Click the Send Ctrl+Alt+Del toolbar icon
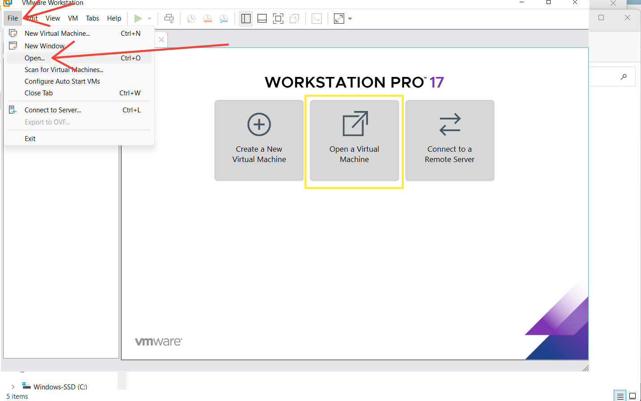The height and width of the screenshot is (401, 641). [169, 18]
